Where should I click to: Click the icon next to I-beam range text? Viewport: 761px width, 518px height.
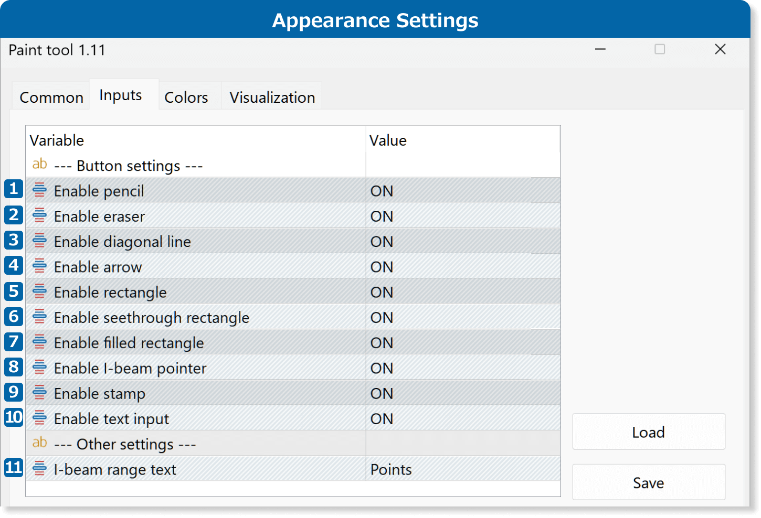click(39, 469)
